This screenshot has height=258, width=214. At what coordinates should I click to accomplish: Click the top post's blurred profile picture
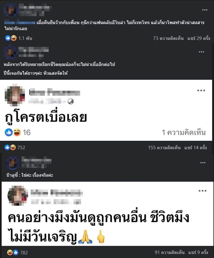pos(11,10)
